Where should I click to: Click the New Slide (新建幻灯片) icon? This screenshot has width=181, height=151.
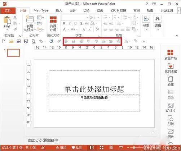point(30,19)
